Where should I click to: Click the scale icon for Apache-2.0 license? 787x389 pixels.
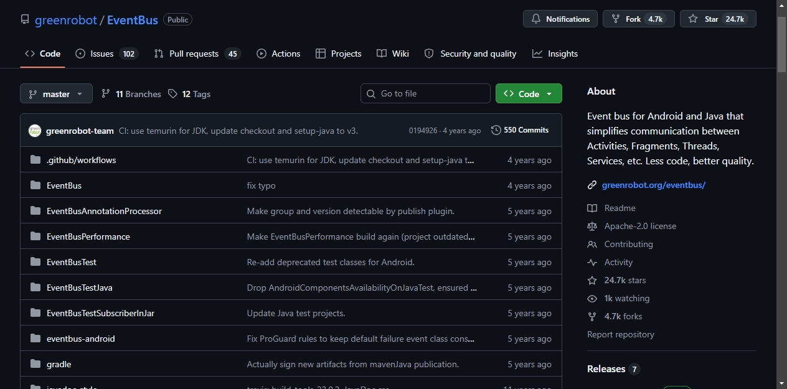(592, 226)
